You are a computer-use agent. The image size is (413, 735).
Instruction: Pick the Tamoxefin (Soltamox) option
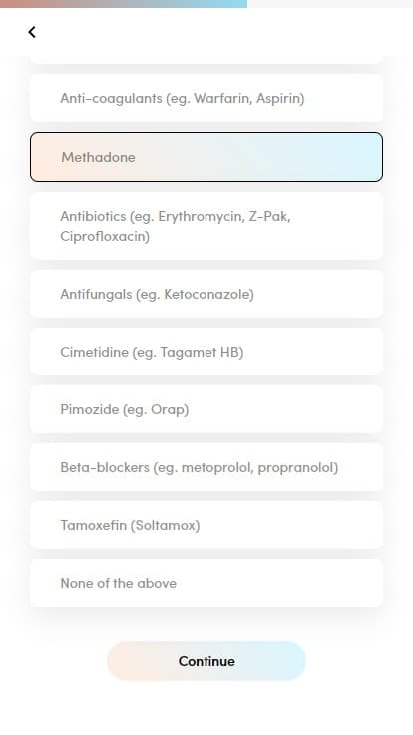pyautogui.click(x=206, y=525)
